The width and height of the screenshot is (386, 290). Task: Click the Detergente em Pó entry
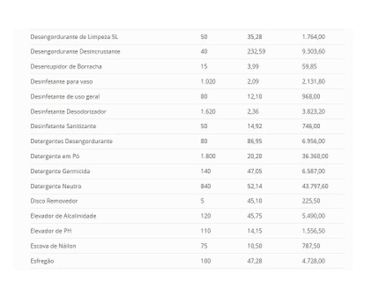[55, 156]
